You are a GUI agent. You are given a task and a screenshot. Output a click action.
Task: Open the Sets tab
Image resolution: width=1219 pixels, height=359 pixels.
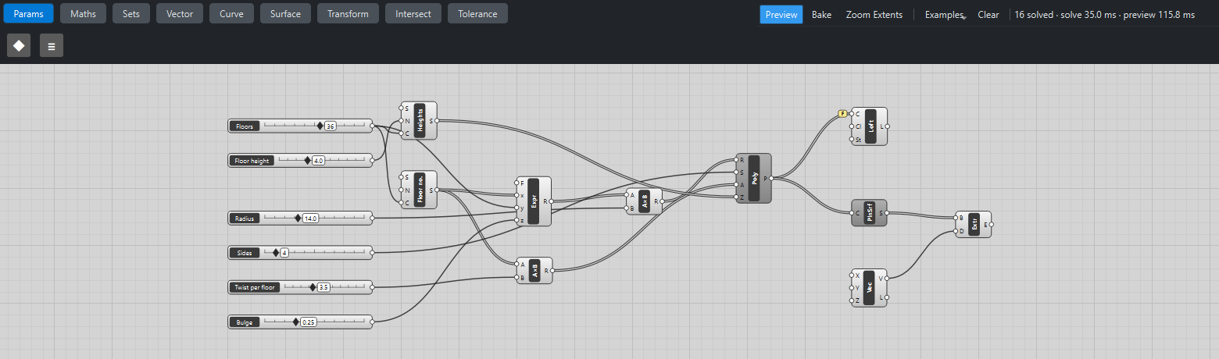coord(131,13)
